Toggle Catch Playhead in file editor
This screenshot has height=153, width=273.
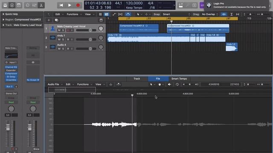coord(119,84)
